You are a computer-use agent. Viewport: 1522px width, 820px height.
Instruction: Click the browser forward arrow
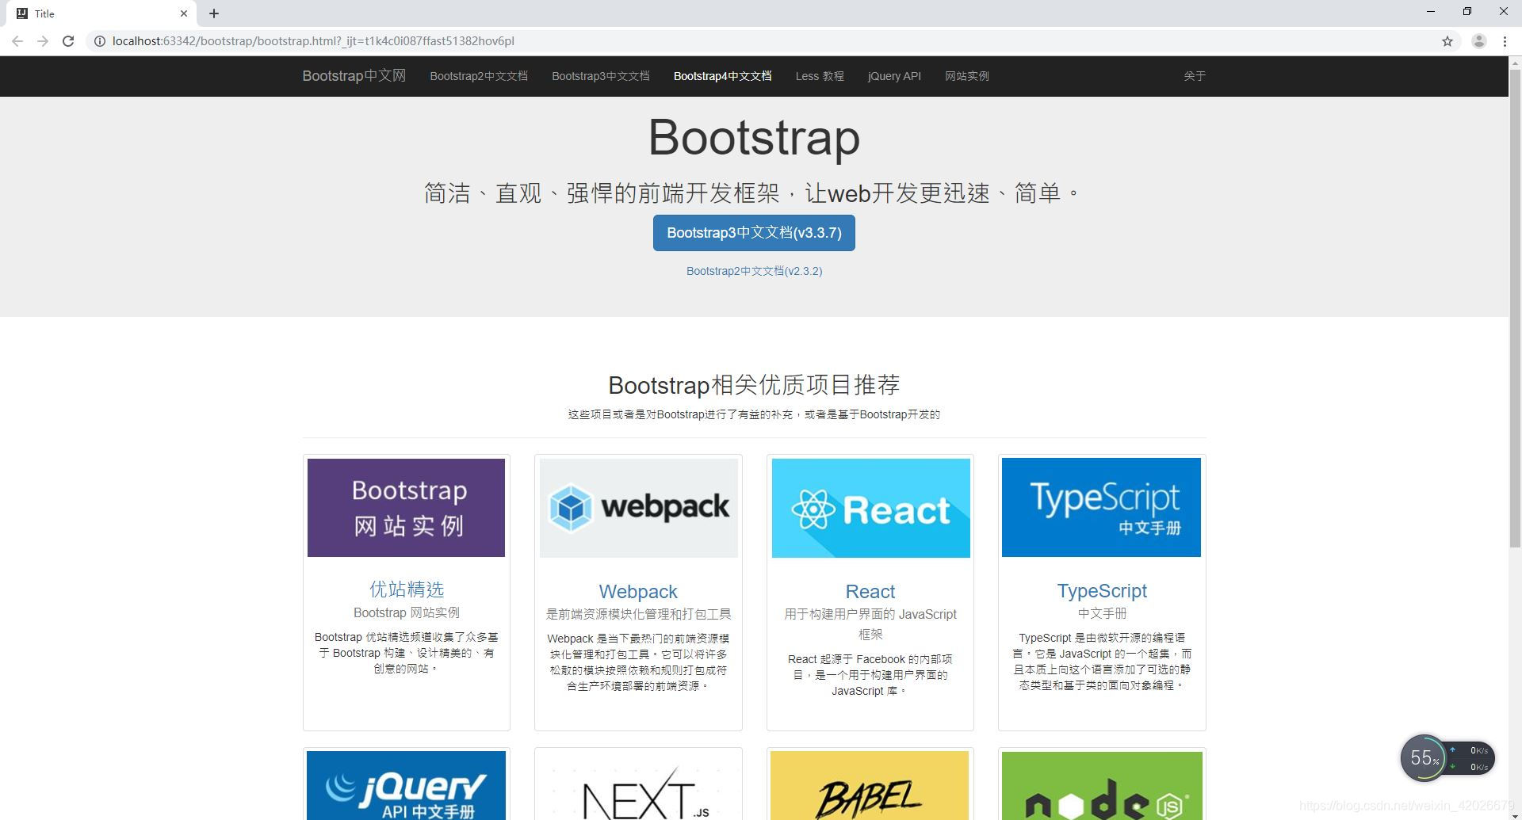(43, 41)
